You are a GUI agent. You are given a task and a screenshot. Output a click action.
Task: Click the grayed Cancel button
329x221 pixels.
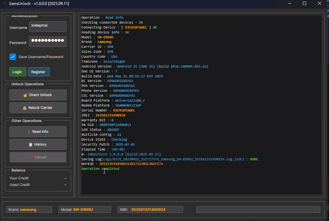(38, 157)
